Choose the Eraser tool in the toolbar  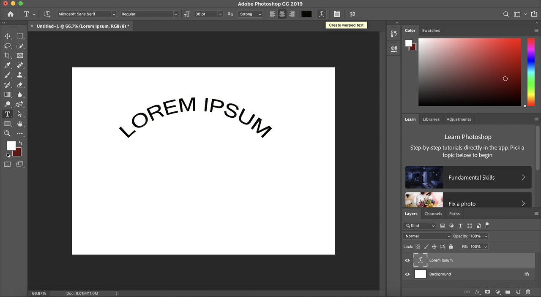pyautogui.click(x=20, y=85)
